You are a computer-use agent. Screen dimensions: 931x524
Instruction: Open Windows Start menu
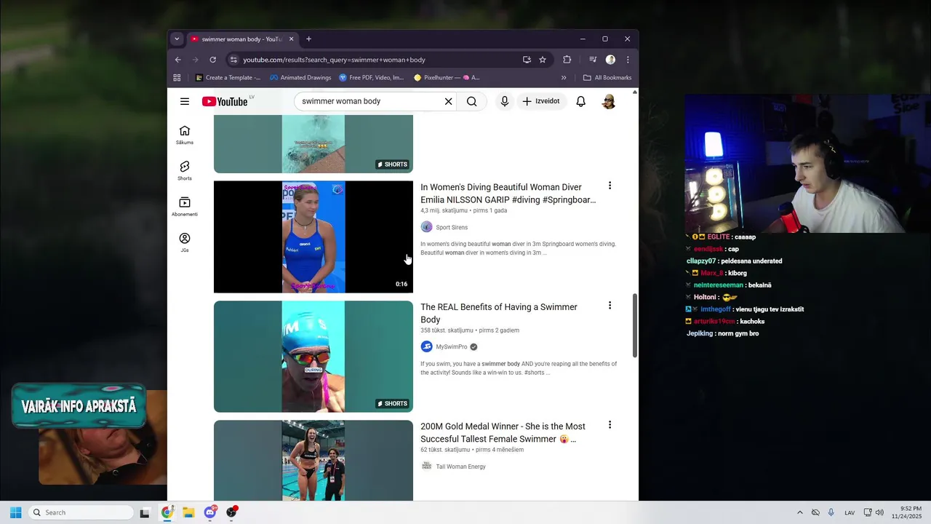(x=15, y=512)
